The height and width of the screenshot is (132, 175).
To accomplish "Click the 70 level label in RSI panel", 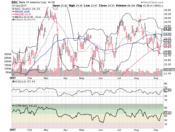I will 165,88.
